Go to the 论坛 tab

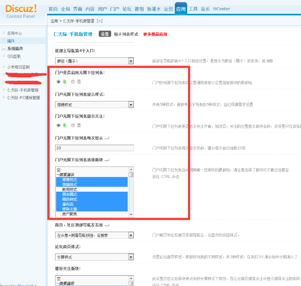point(127,9)
